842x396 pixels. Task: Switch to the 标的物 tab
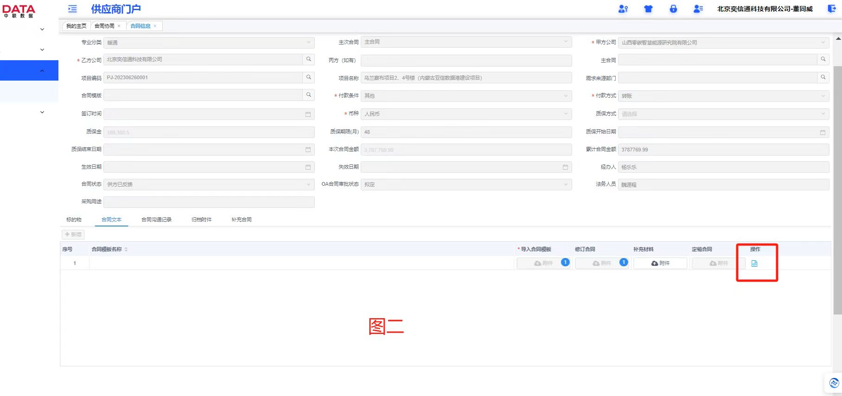point(74,220)
